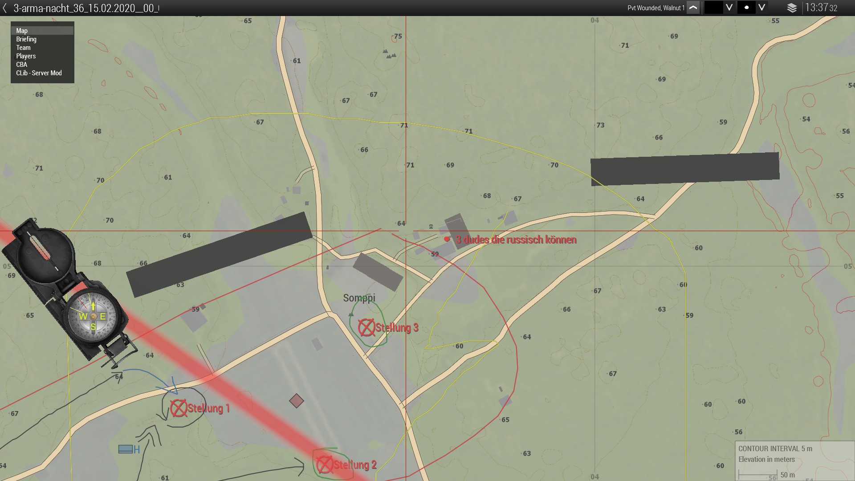Click the Somppi town label
The width and height of the screenshot is (855, 481).
[359, 298]
